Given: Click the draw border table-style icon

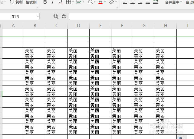Looking at the screenshot, I should [79, 2].
